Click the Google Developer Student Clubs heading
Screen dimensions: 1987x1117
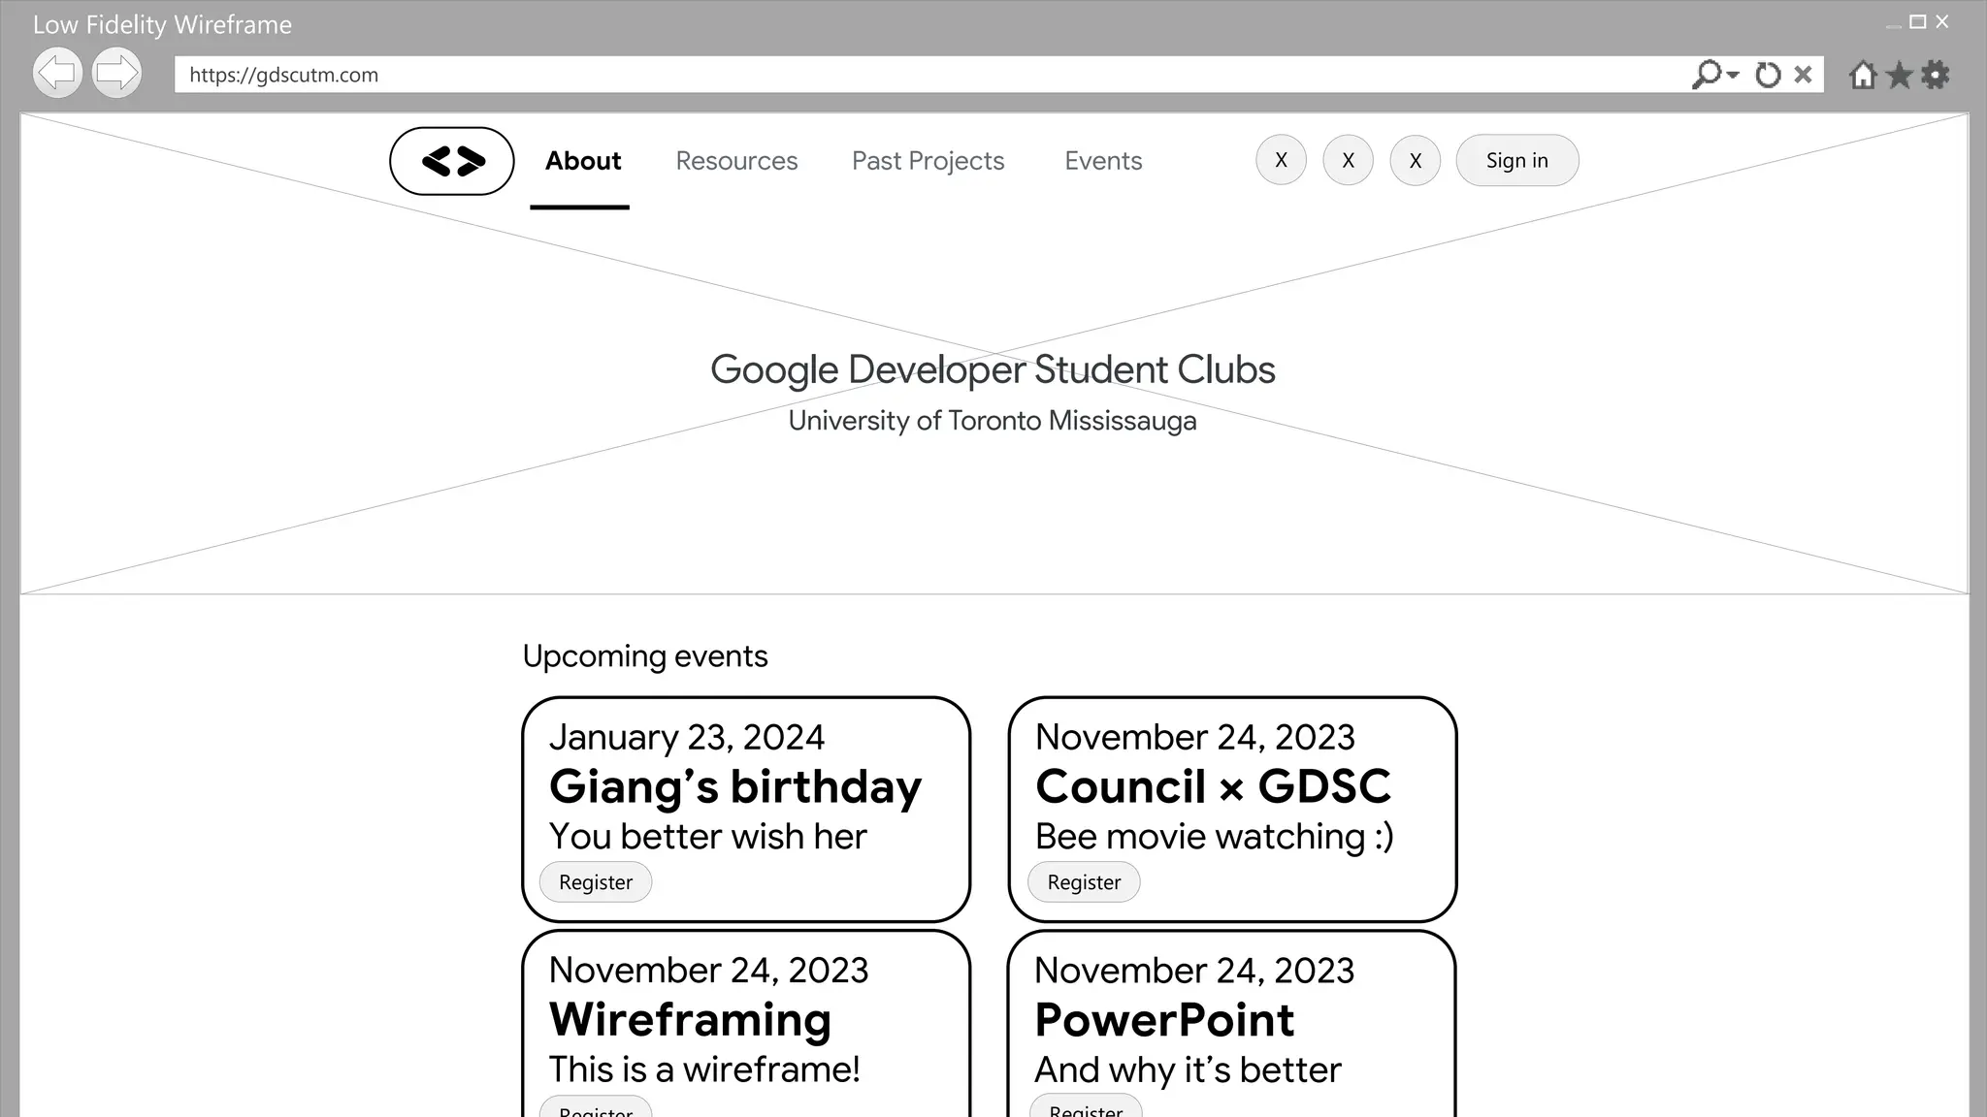coord(993,369)
